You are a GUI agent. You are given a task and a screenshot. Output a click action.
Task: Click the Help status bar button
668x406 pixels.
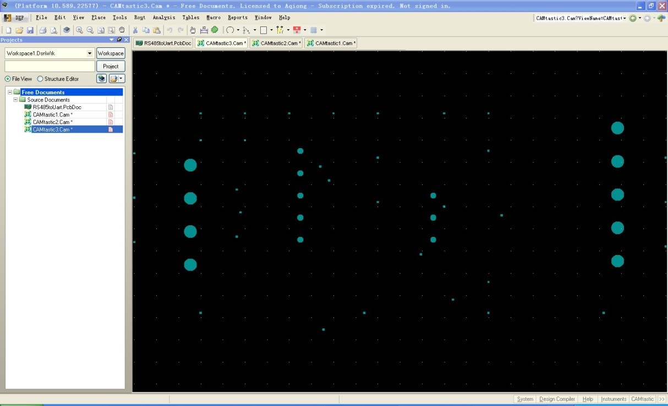(588, 399)
